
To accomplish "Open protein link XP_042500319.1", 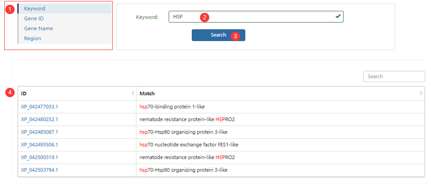I will 39,158.
